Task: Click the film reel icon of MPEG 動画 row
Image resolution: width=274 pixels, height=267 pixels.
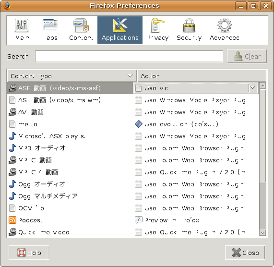Action: tap(12, 160)
